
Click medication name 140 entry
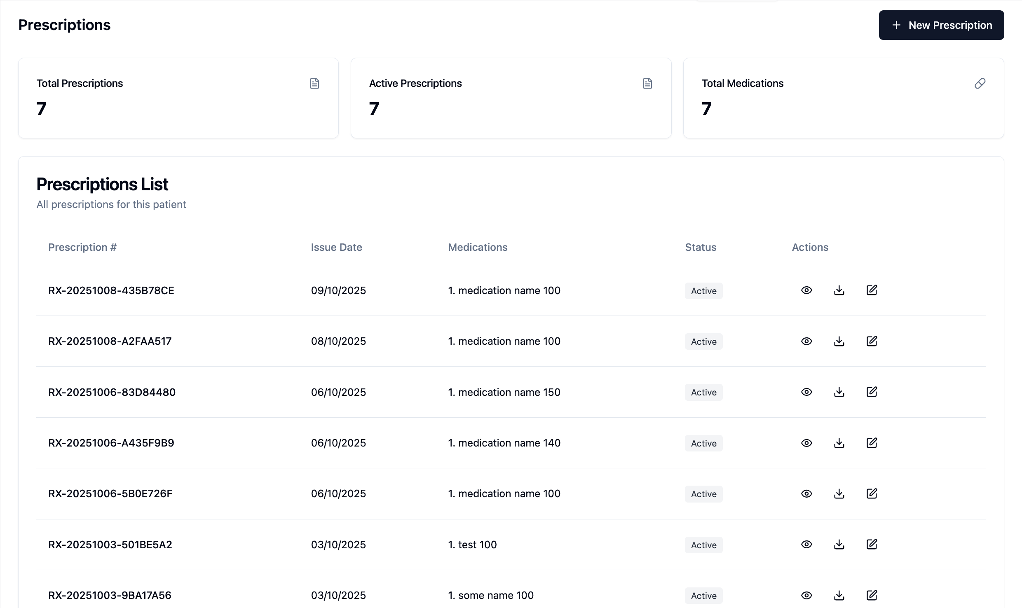(x=504, y=443)
